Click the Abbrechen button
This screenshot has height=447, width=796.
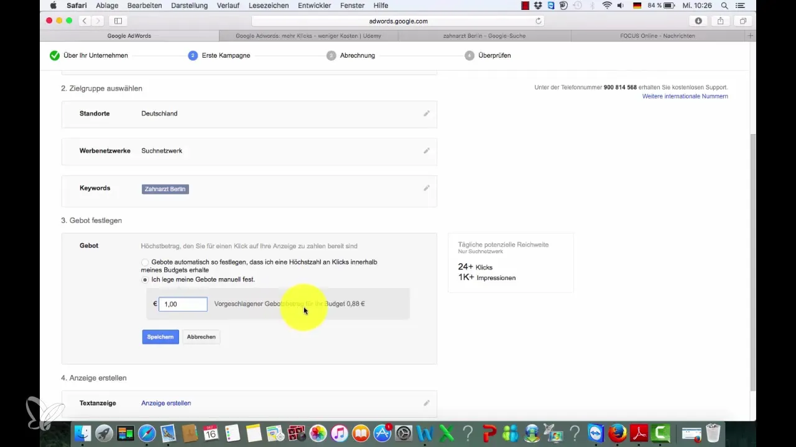(x=201, y=337)
